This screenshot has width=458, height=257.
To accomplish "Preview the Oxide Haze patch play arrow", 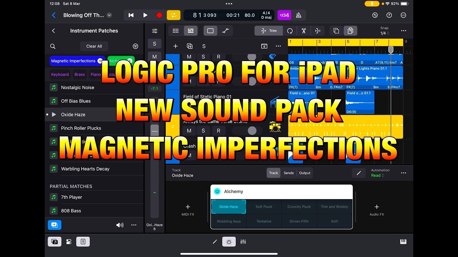I will 54,115.
